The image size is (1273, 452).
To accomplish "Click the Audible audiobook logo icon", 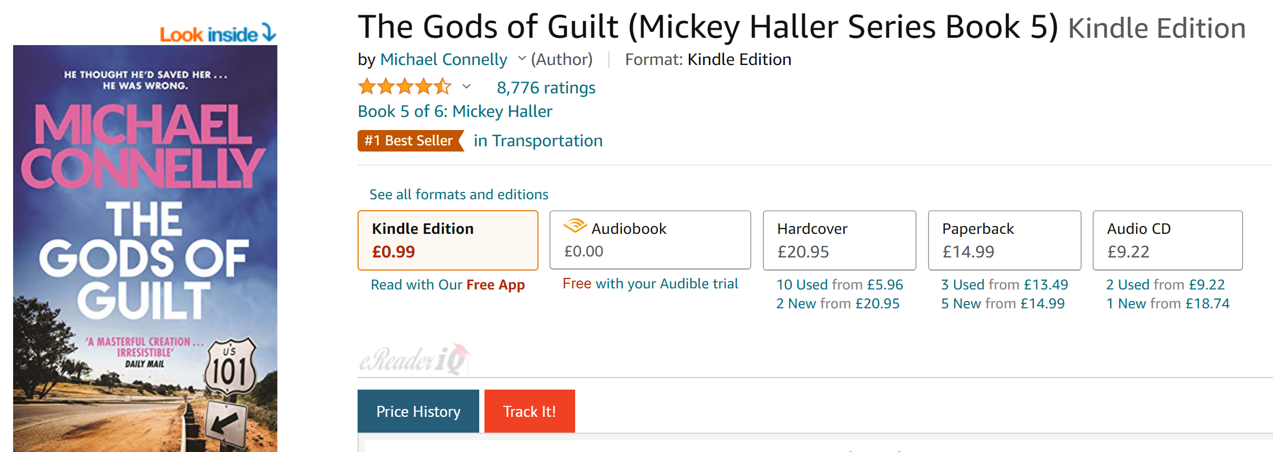I will tap(575, 226).
